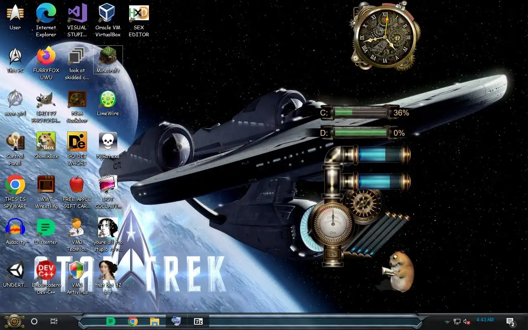The image size is (528, 330).
Task: Open the HxD hex editor desktop shortcut
Action: point(139,20)
